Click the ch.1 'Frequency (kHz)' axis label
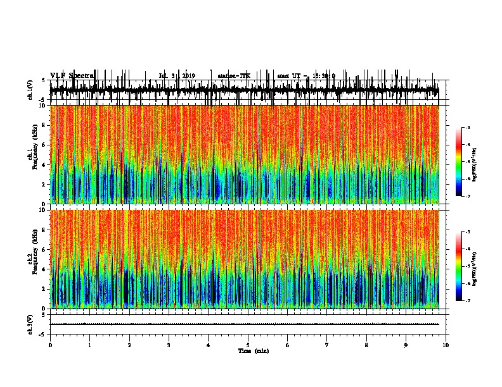The height and width of the screenshot is (387, 502). point(35,147)
